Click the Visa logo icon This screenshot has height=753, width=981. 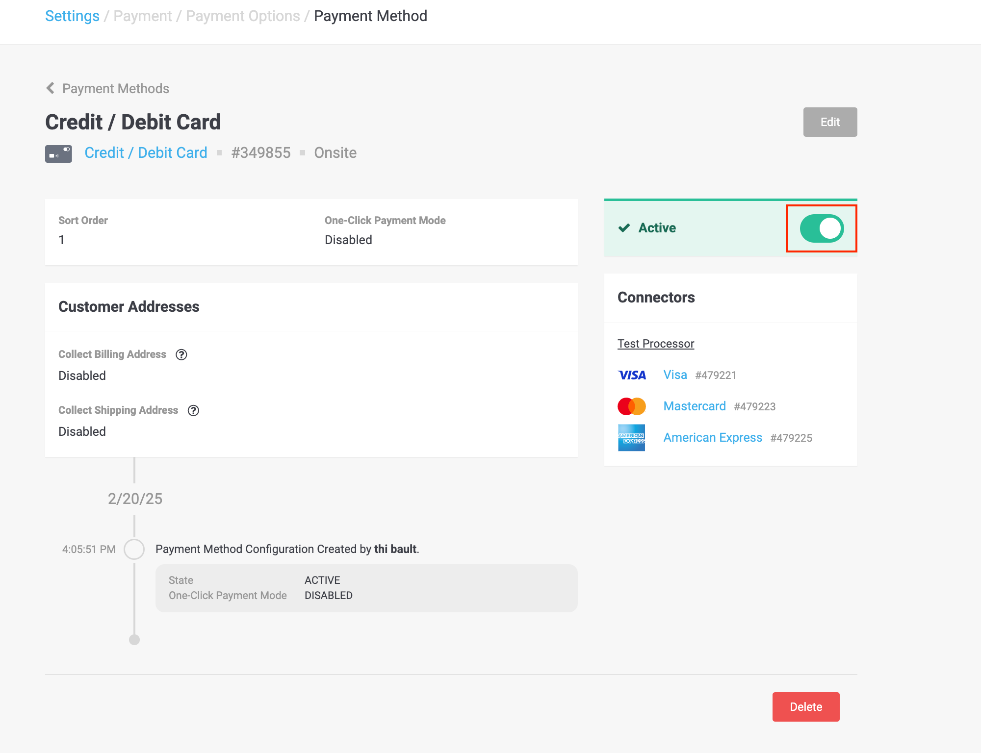click(x=632, y=375)
